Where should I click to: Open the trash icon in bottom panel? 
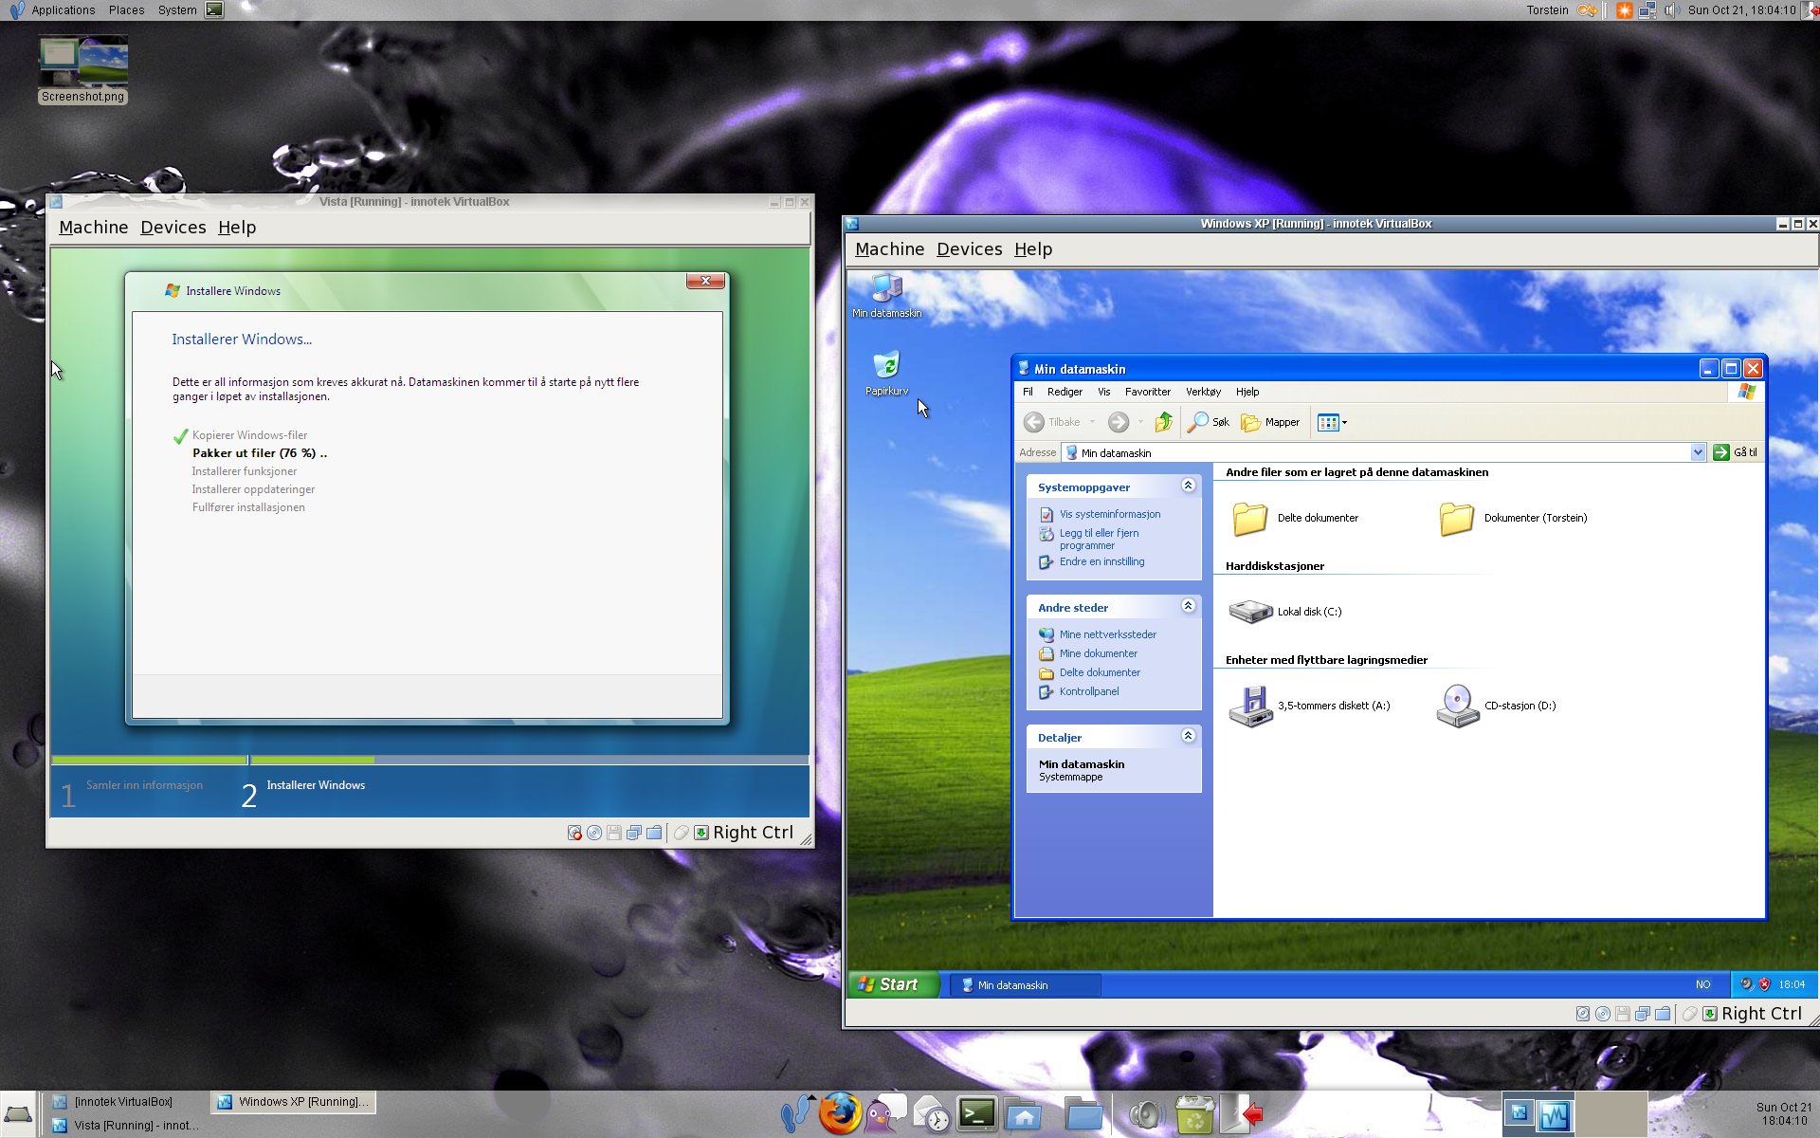(x=1194, y=1114)
